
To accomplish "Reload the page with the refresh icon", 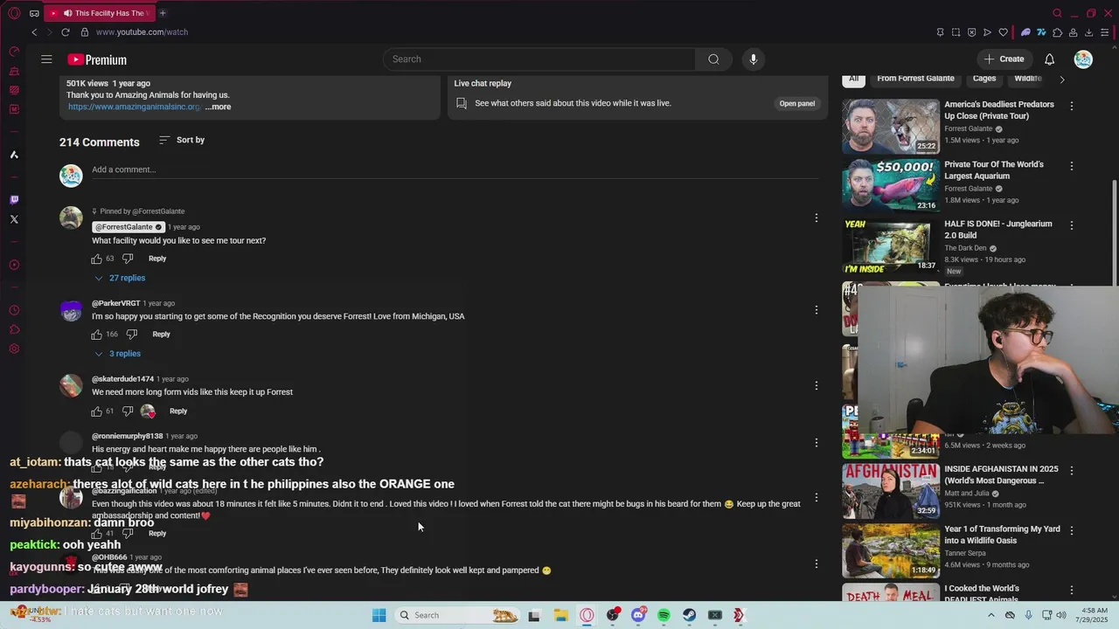I will [65, 32].
